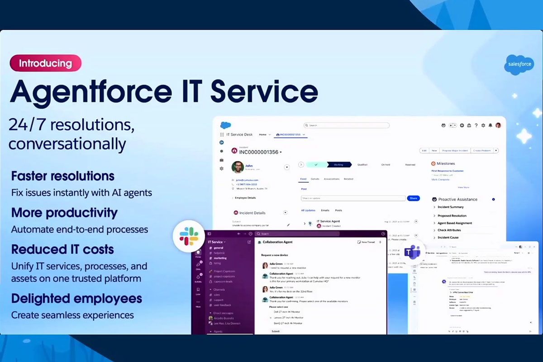Click the Help question mark icon
Viewport: 543px width, 362px height.
[x=476, y=125]
